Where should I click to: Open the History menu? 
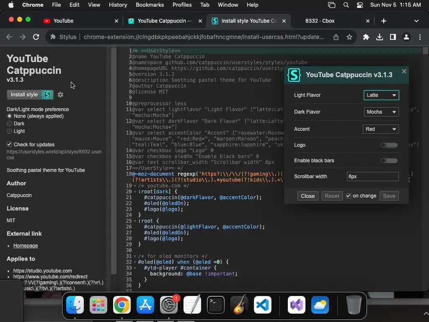click(118, 5)
